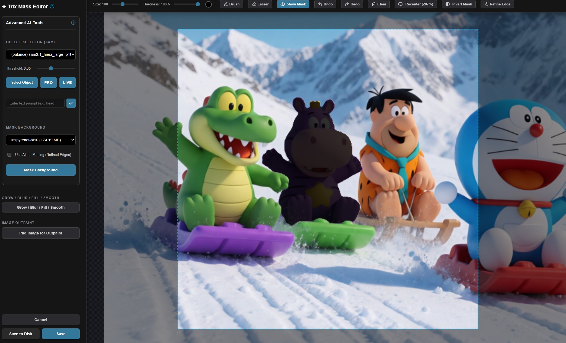Open the inspyrenet-bf16 mask background model dropdown

pyautogui.click(x=41, y=140)
